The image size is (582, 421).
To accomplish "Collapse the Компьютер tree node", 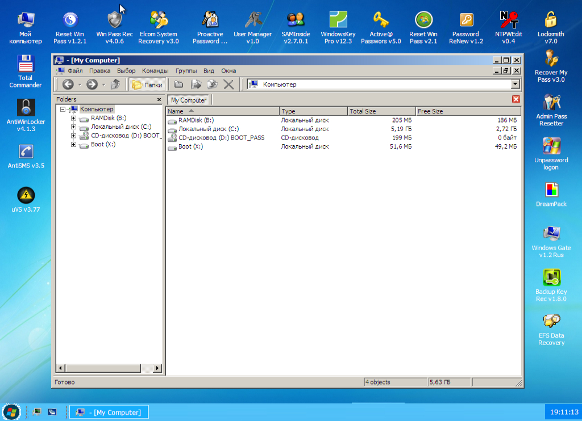I will [x=63, y=109].
